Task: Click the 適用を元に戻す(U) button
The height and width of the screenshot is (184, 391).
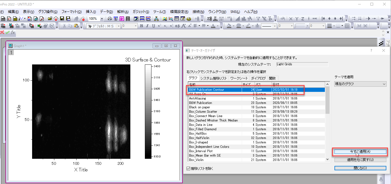Action: point(360,160)
